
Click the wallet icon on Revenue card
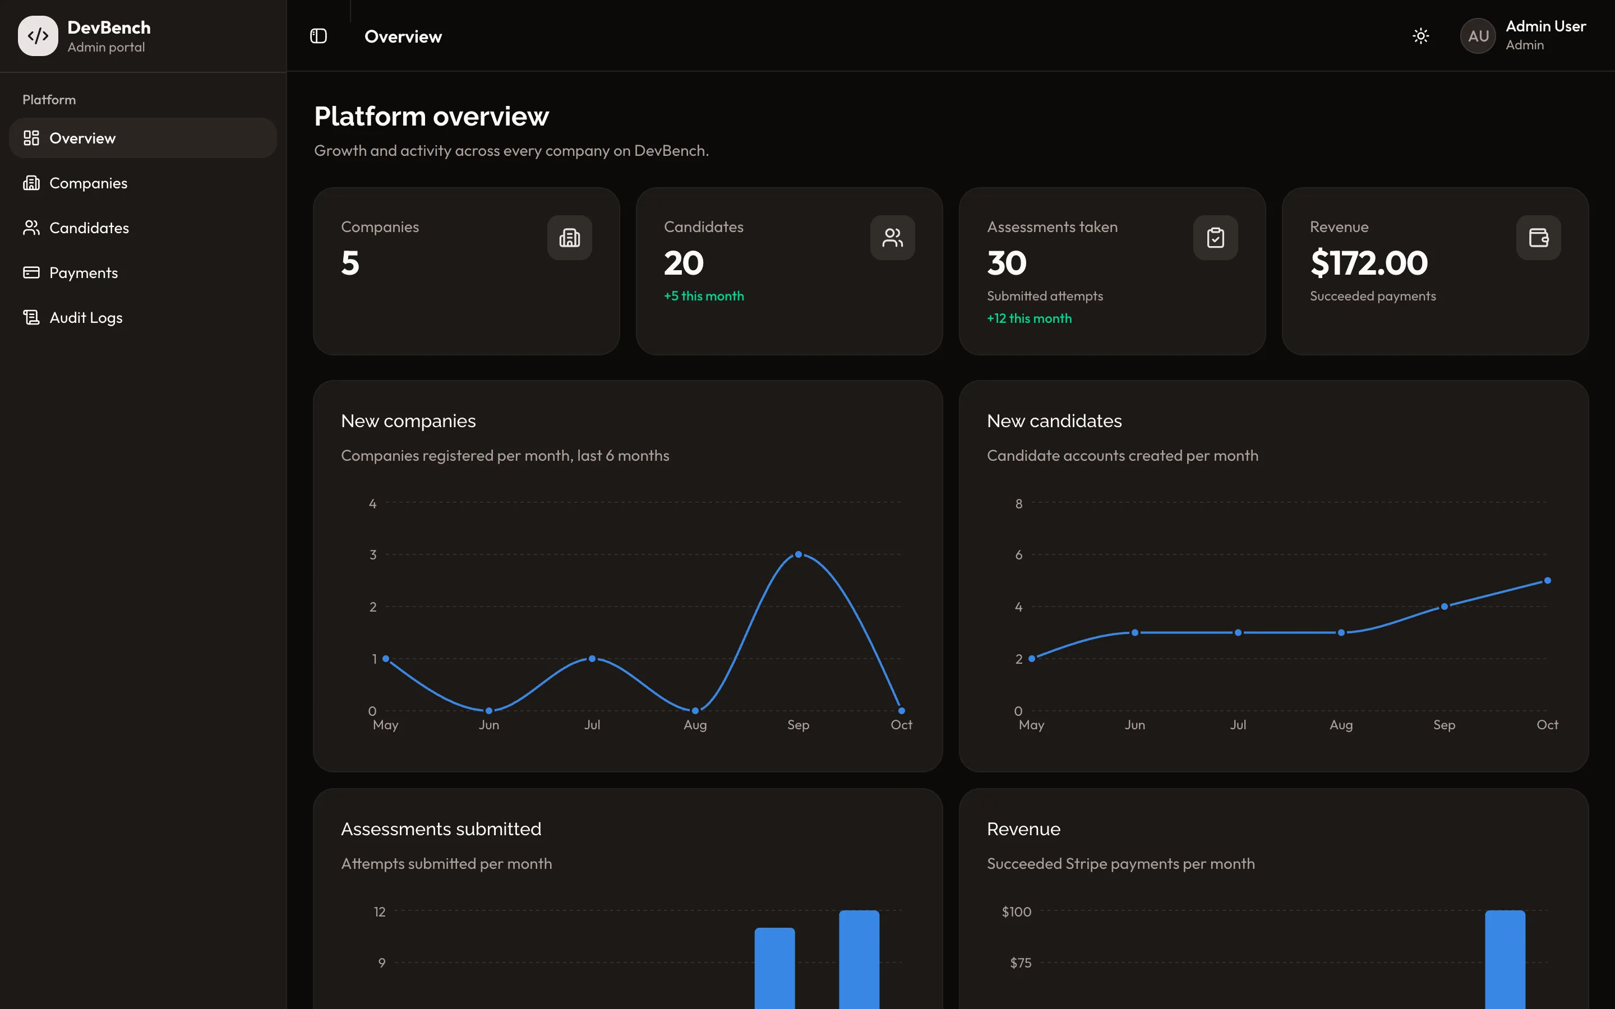pos(1538,238)
